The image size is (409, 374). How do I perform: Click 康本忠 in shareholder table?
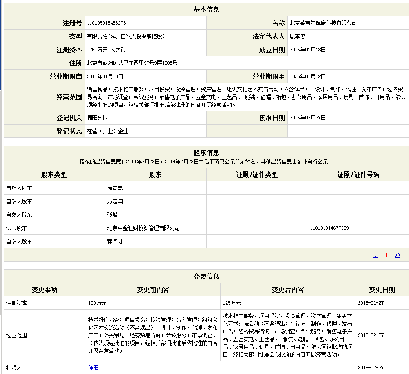pyautogui.click(x=115, y=188)
